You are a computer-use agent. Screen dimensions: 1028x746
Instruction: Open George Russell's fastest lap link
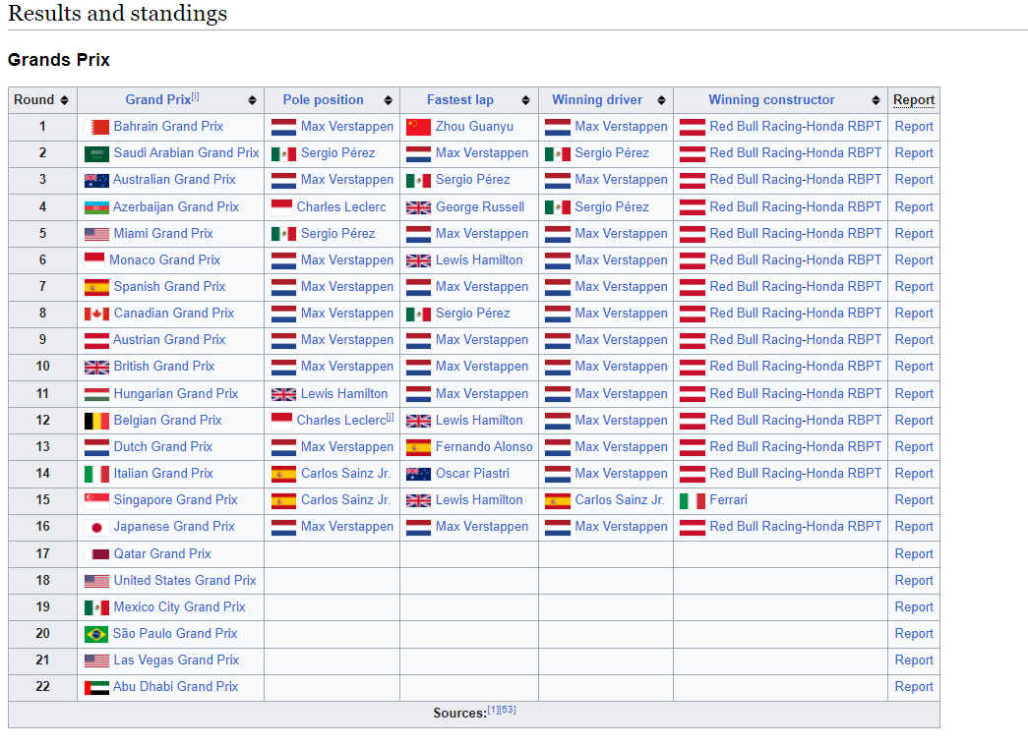click(x=480, y=207)
